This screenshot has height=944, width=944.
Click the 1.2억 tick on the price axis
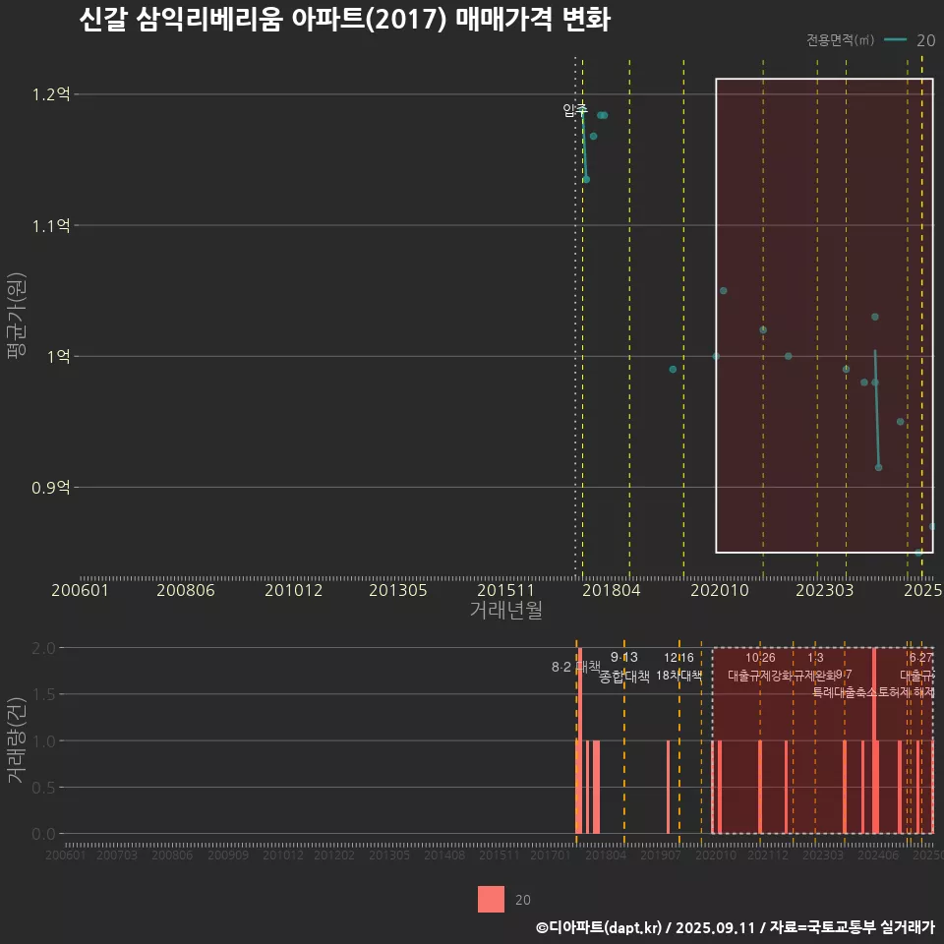coord(51,95)
